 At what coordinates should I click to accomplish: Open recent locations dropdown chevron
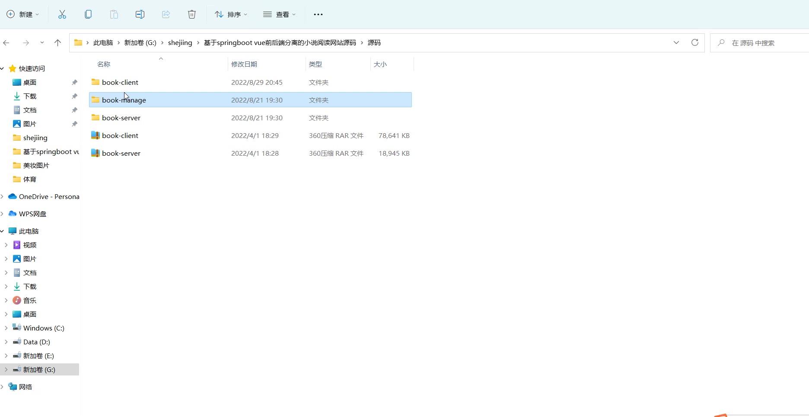point(42,42)
